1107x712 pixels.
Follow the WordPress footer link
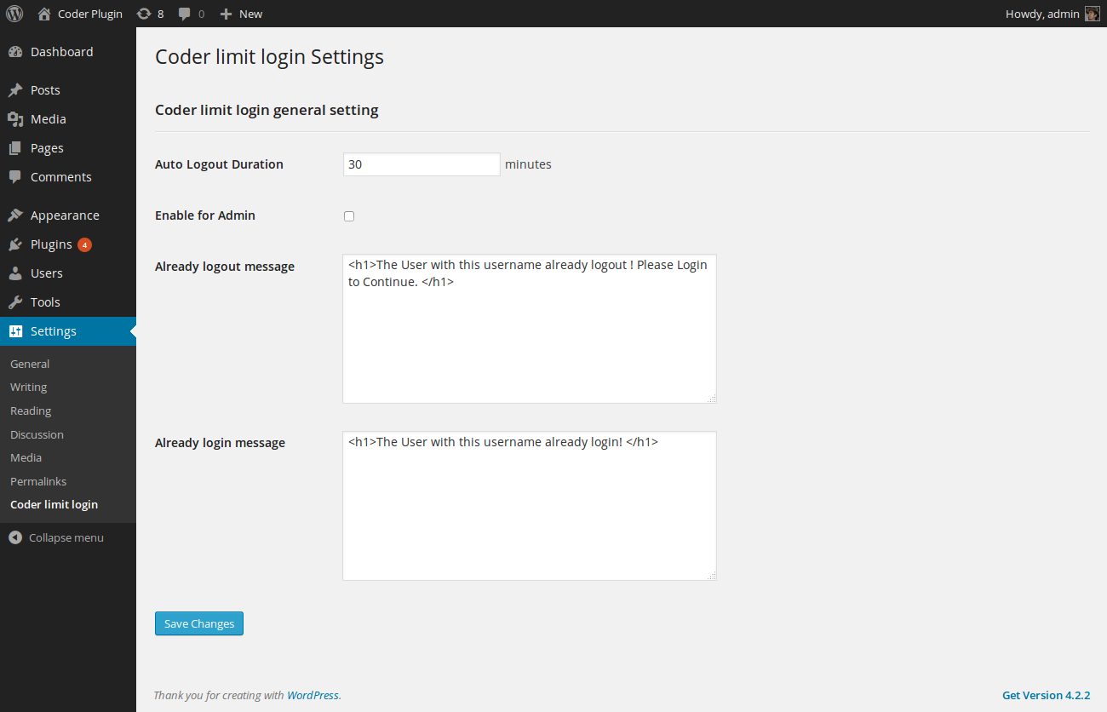[x=313, y=695]
